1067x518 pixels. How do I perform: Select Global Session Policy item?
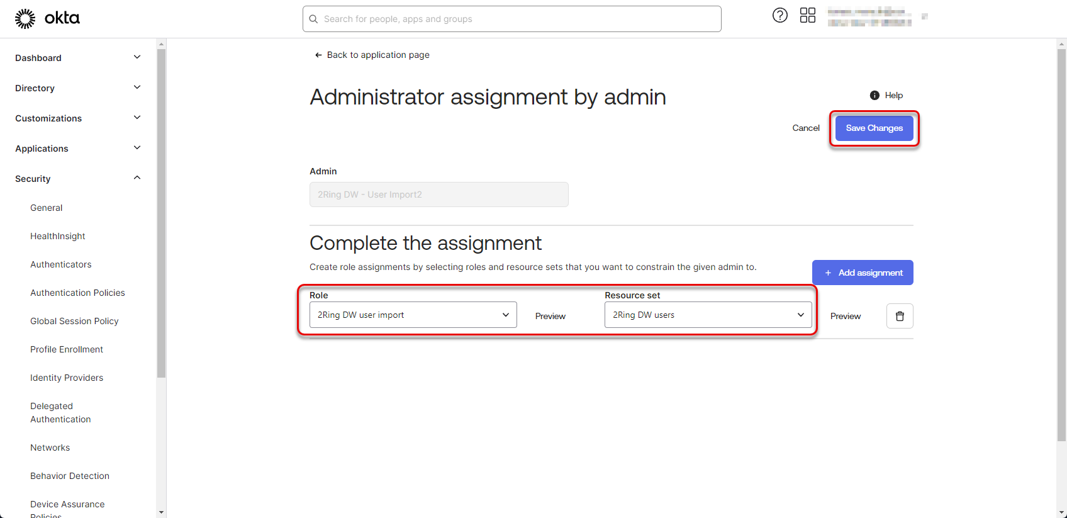click(74, 321)
